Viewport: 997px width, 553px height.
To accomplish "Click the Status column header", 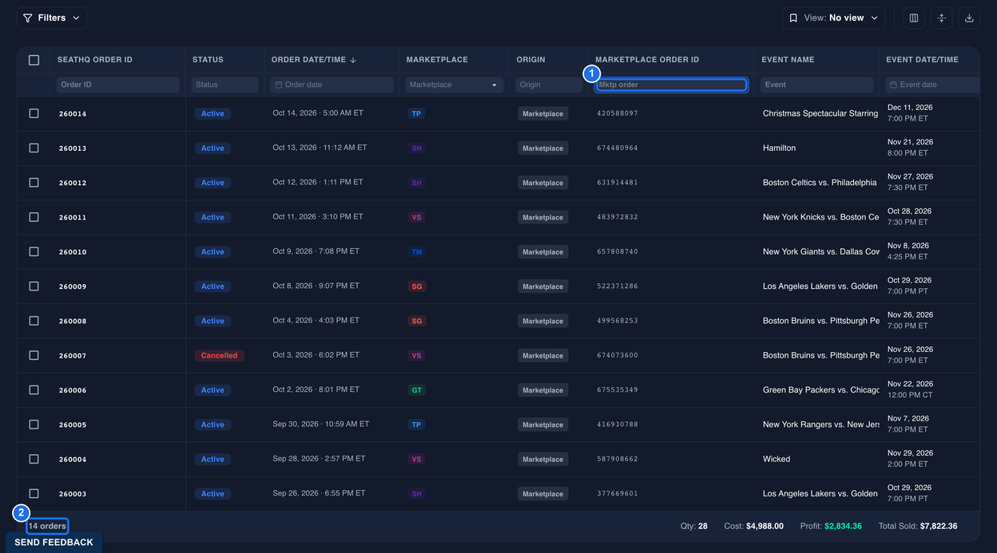I will pos(208,60).
